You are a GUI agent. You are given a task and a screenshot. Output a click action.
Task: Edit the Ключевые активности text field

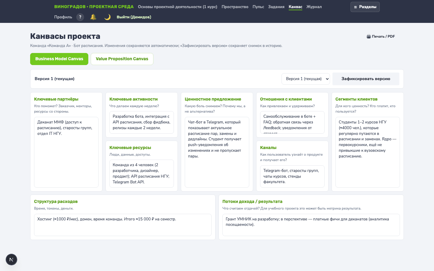142,122
